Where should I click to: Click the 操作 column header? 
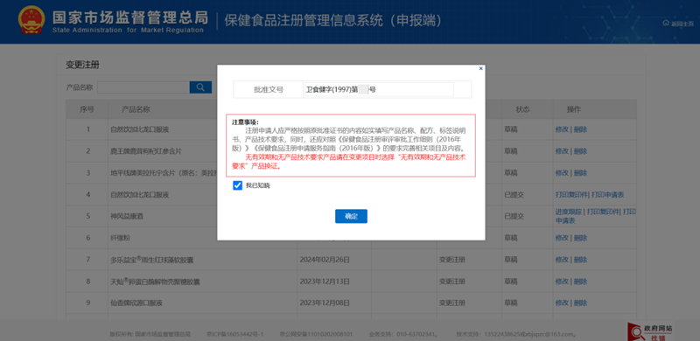coord(574,109)
